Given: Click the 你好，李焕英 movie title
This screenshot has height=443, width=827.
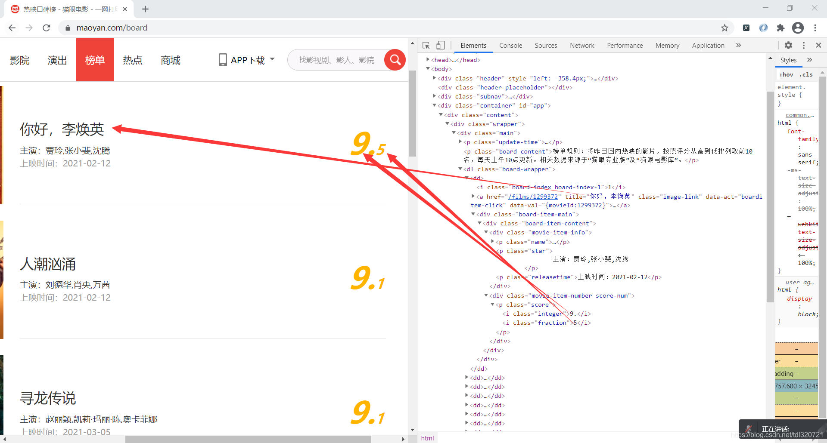Looking at the screenshot, I should 62,129.
